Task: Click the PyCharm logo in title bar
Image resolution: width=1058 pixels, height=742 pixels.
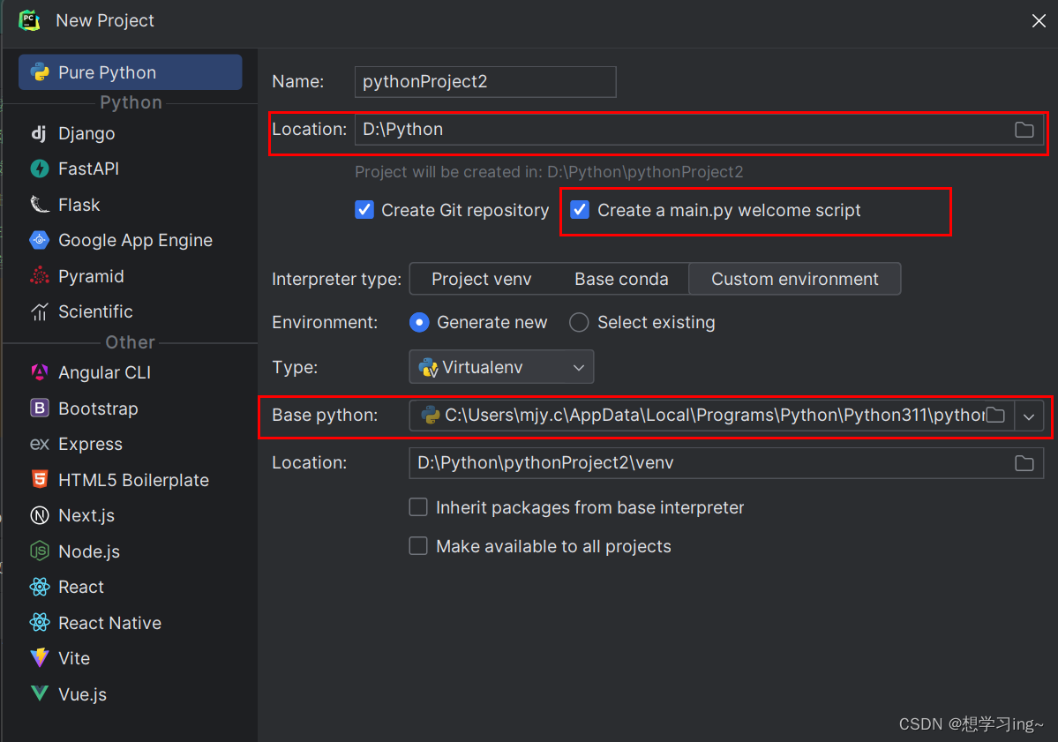Action: pyautogui.click(x=29, y=20)
